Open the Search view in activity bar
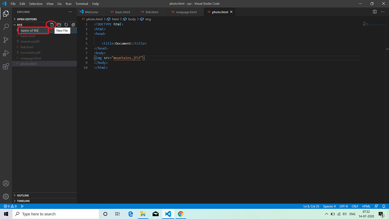389x219 pixels. click(6, 26)
